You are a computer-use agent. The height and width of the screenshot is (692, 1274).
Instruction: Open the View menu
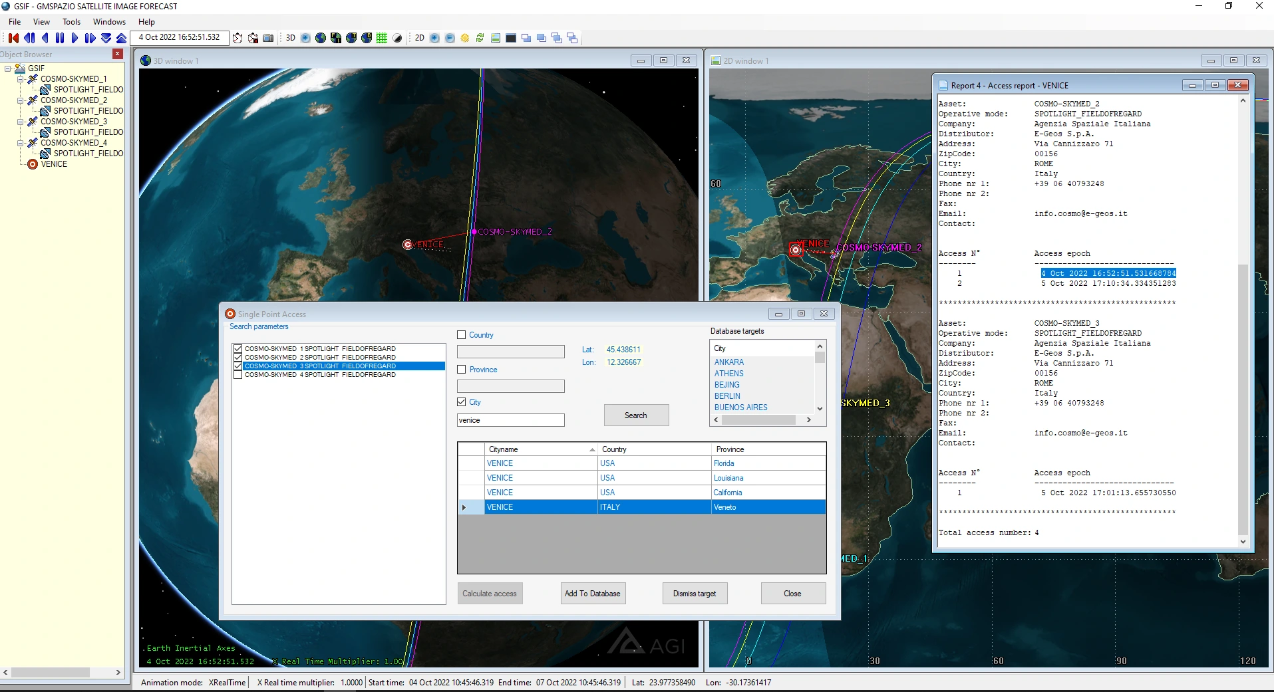tap(41, 22)
